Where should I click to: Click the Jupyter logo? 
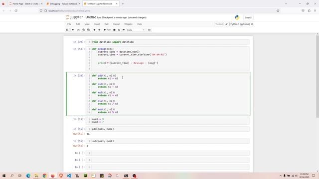[74, 17]
